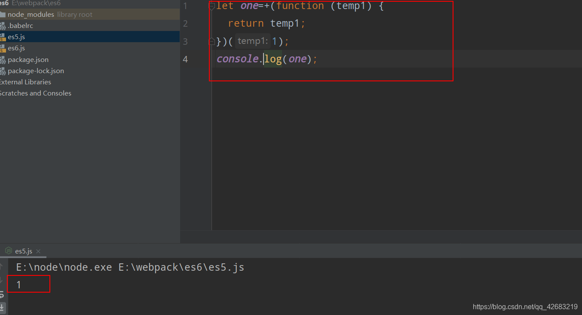Select es6.js in the project tree

(90, 48)
